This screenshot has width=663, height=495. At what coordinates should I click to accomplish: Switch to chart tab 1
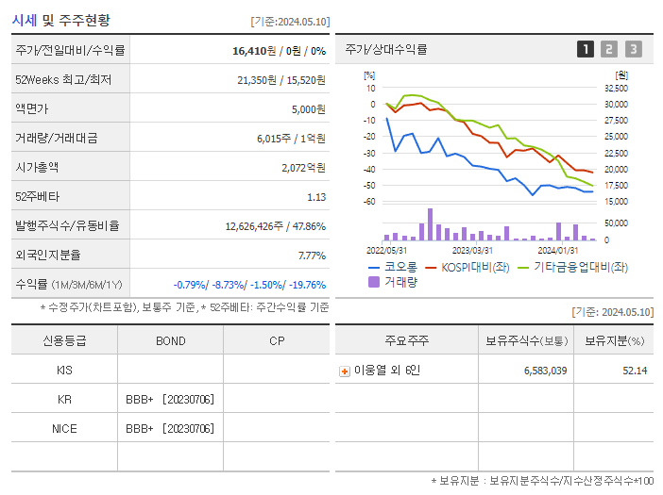(x=586, y=49)
